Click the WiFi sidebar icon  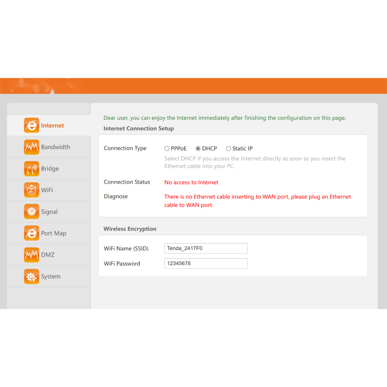click(x=31, y=190)
